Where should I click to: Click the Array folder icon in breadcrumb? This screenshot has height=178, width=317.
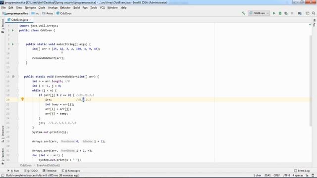pyautogui.click(x=44, y=13)
